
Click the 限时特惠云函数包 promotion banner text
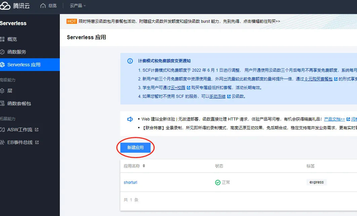coord(180,21)
